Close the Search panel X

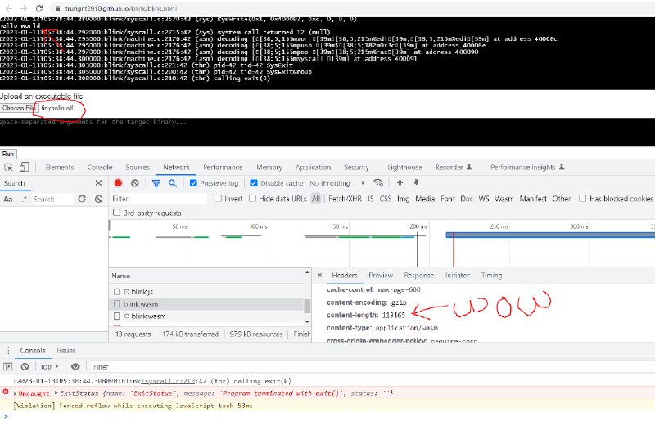[98, 183]
